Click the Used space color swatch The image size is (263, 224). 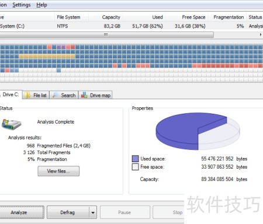pyautogui.click(x=135, y=159)
